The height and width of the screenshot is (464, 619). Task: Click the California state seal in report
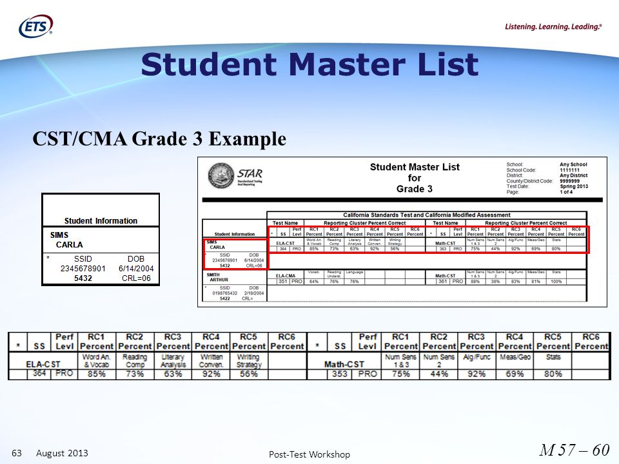pos(221,175)
